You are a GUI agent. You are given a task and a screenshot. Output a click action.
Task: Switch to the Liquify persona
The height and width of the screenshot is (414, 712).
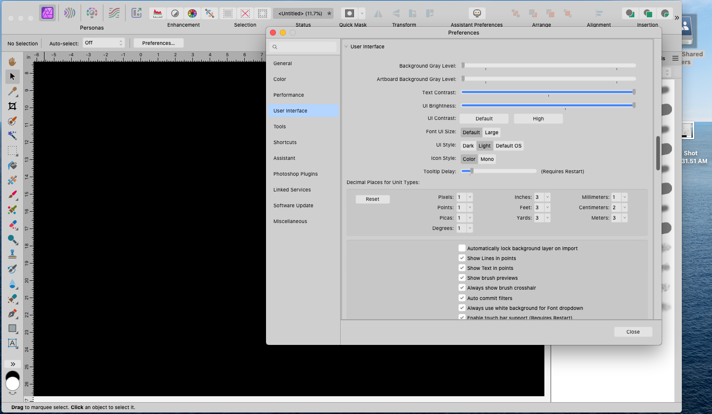pos(70,13)
